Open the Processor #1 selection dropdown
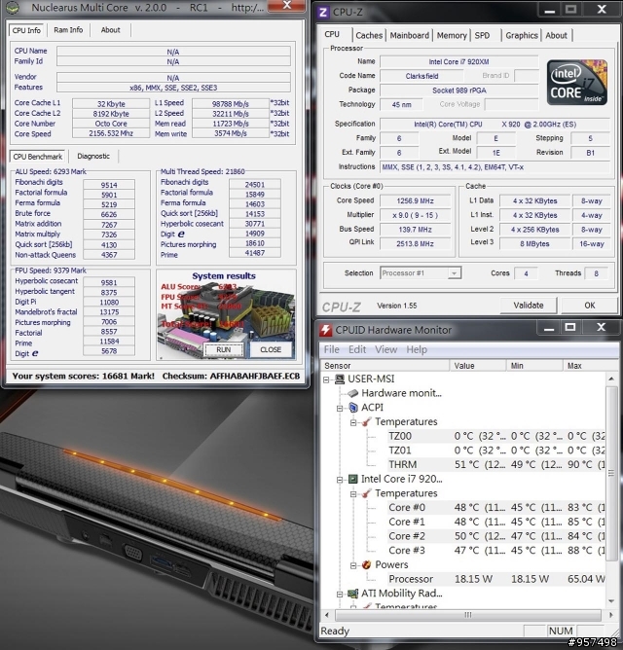The height and width of the screenshot is (650, 623). coord(455,273)
